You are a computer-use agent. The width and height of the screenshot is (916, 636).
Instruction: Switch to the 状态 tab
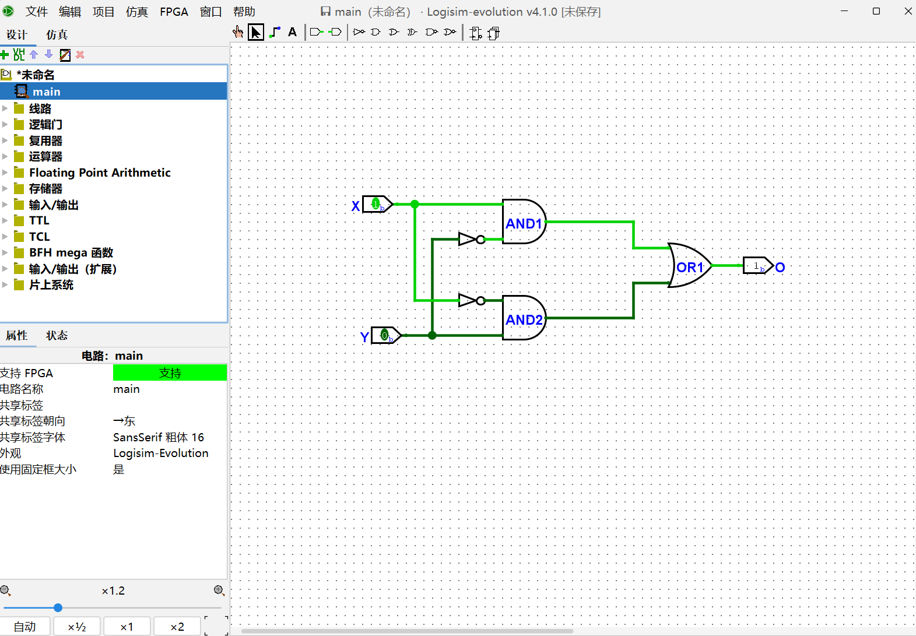57,336
